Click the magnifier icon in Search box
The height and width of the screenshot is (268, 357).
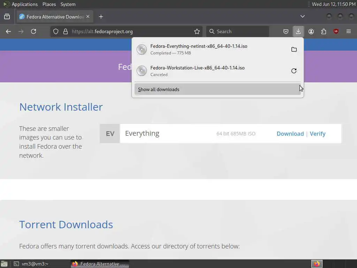212,31
